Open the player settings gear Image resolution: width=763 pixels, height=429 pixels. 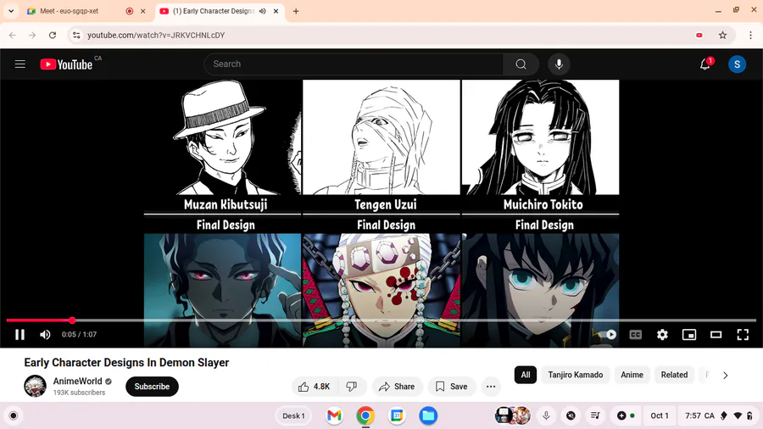coord(662,335)
